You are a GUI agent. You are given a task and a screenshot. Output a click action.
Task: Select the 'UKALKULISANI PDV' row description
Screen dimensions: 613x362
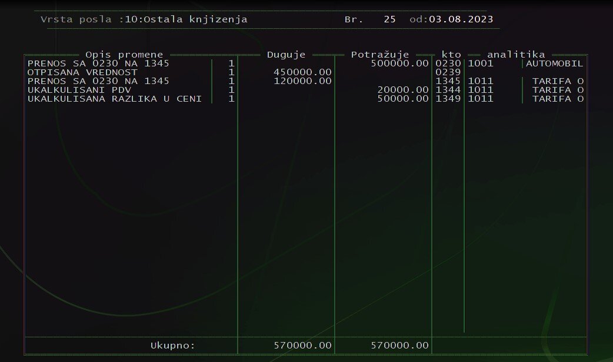[79, 90]
